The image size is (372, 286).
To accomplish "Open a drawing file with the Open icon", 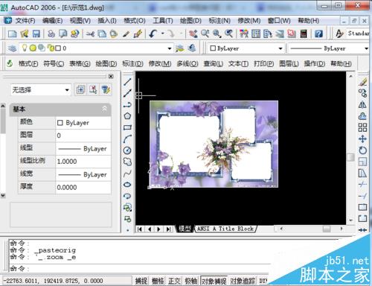I will [25, 34].
